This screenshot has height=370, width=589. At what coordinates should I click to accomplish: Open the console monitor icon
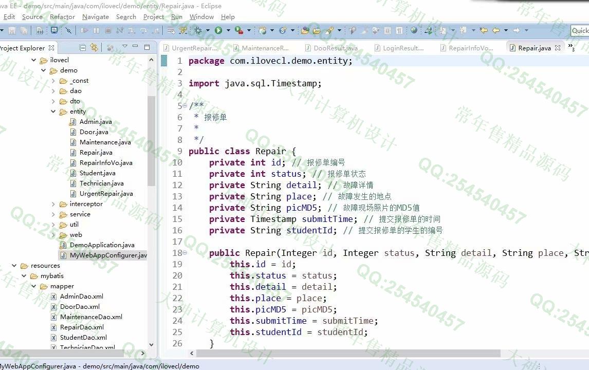[x=54, y=30]
